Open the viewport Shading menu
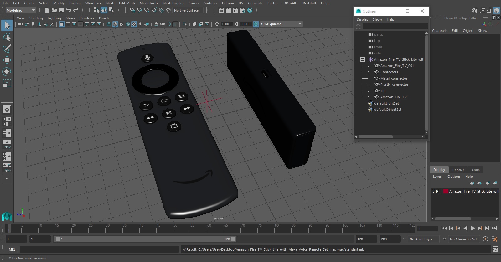Viewport: 501px width, 262px height. [36, 18]
